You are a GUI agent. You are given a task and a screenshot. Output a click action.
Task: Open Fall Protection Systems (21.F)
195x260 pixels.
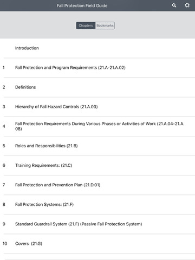(x=97, y=204)
